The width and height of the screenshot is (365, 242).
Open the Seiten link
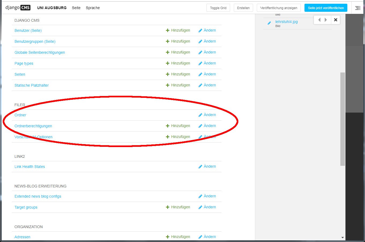[20, 74]
